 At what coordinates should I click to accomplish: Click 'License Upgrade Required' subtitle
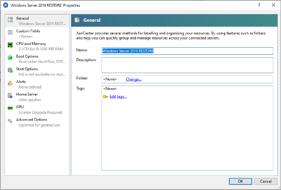click(x=40, y=113)
